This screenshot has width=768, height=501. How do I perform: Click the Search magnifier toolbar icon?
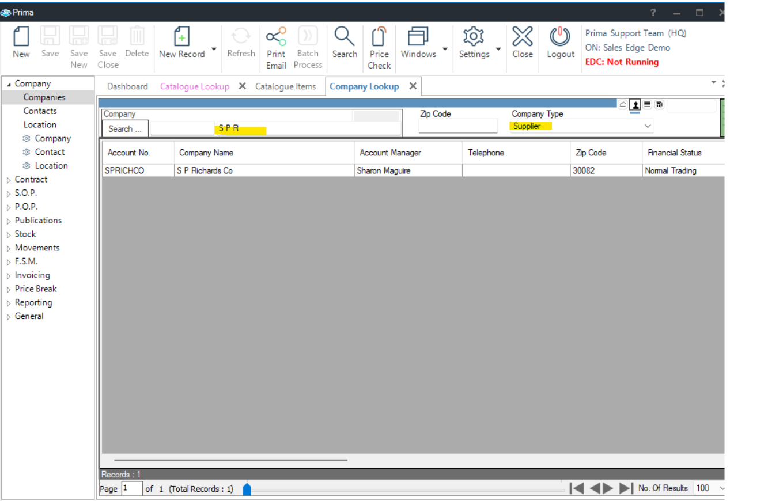[345, 37]
